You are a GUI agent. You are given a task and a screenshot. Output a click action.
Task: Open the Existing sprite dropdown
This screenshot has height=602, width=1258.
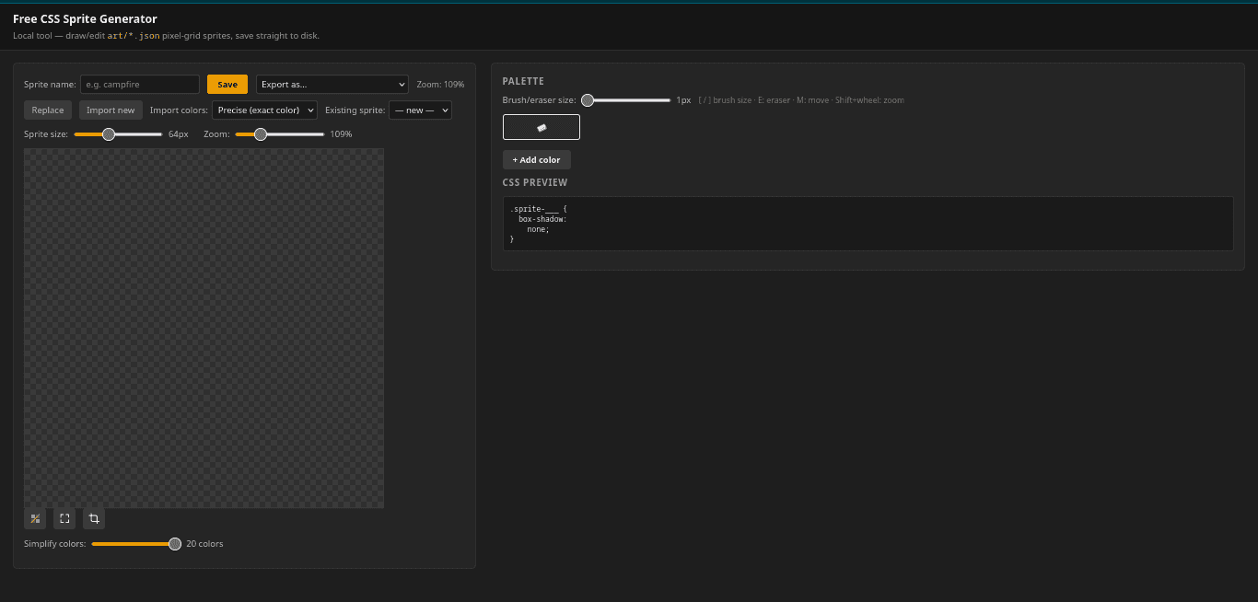pos(420,110)
